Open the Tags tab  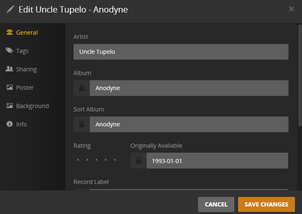[x=23, y=51]
